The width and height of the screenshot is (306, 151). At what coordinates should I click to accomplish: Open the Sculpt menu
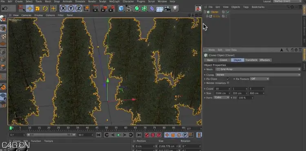(x=103, y=1)
